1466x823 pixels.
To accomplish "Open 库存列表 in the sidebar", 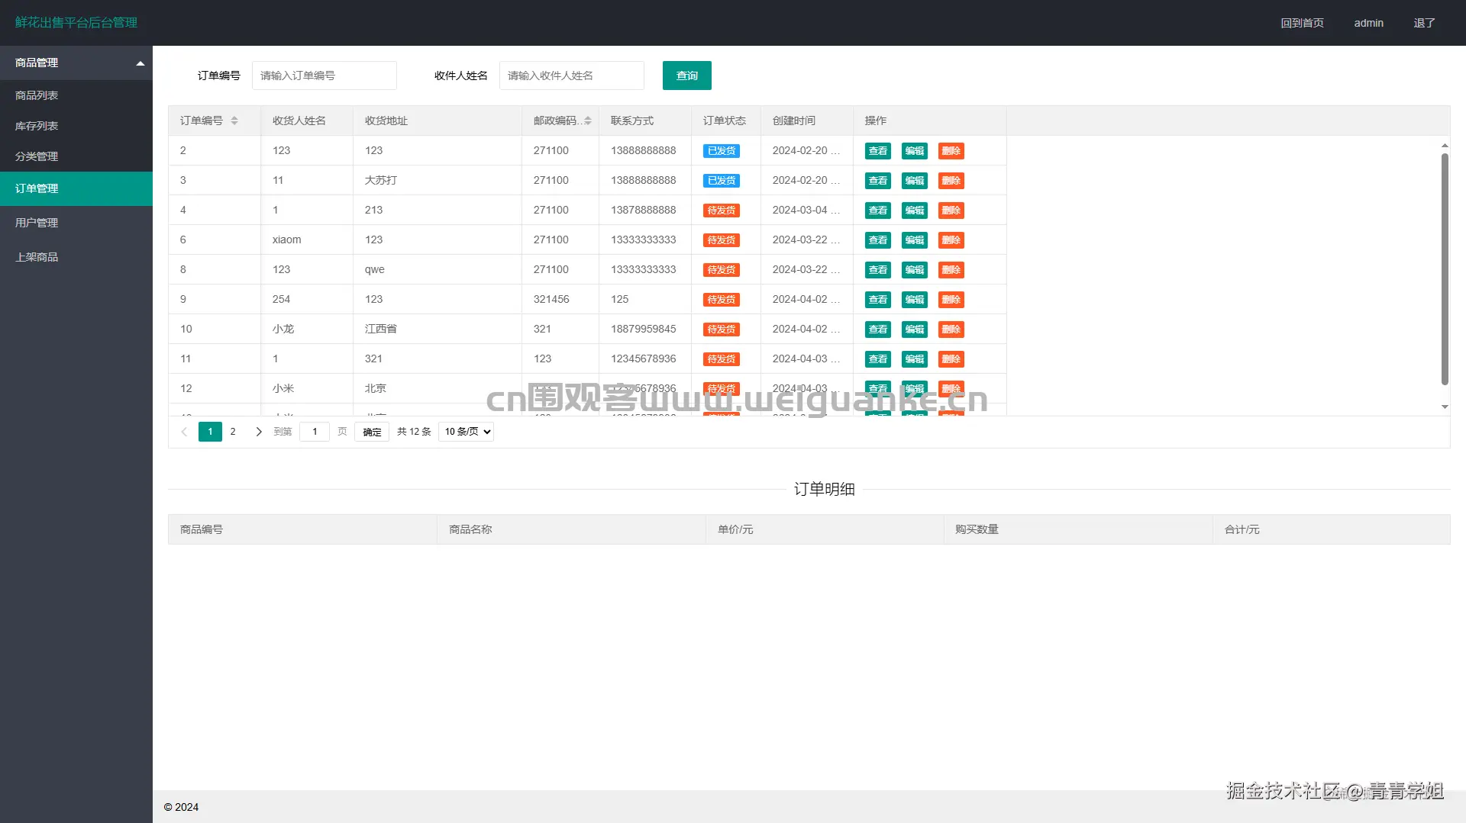I will coord(76,126).
